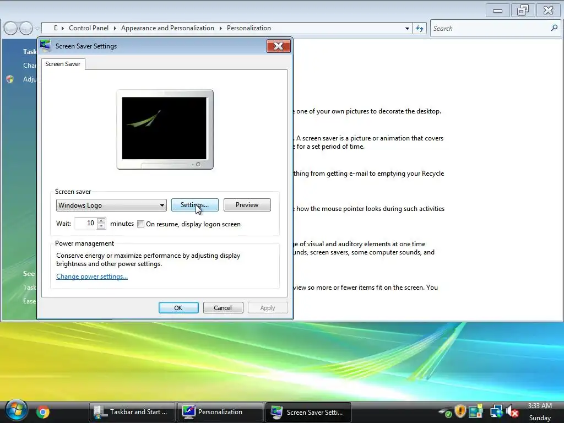Switch to Personalization taskbar button

click(220, 412)
